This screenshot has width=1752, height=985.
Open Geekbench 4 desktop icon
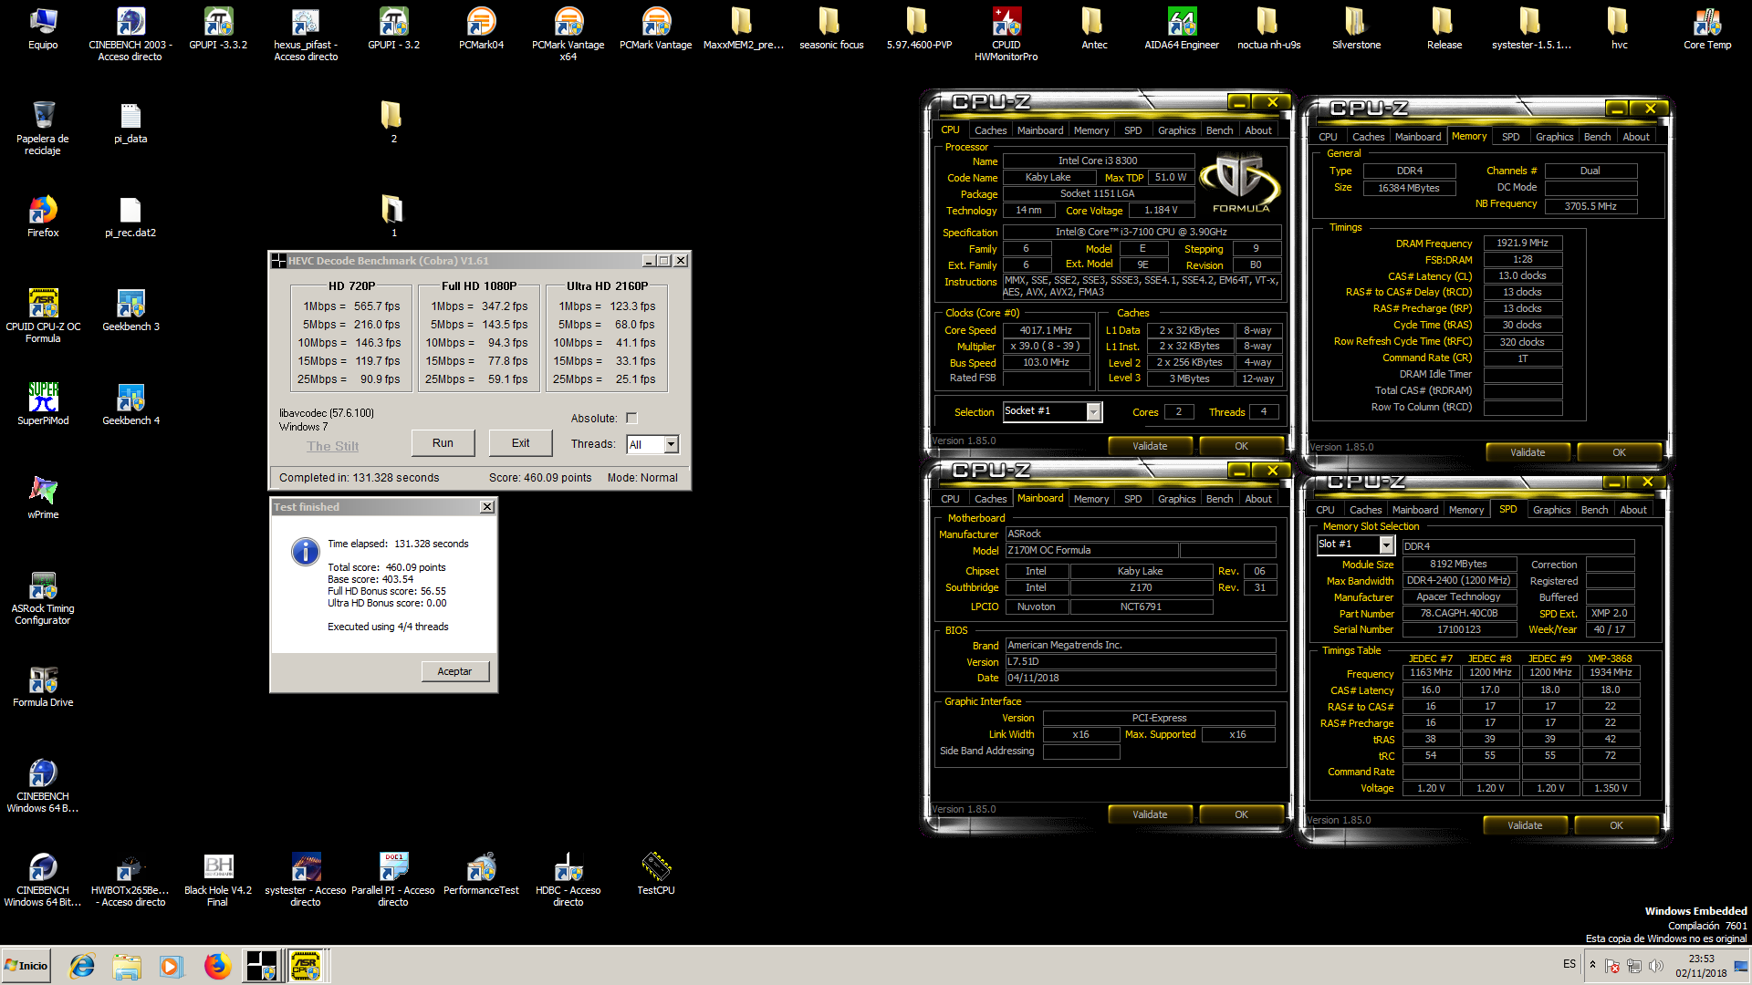(x=130, y=404)
